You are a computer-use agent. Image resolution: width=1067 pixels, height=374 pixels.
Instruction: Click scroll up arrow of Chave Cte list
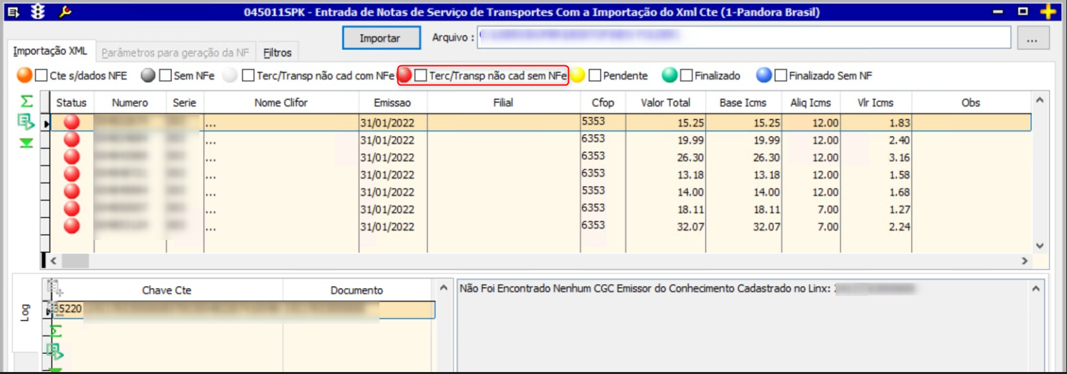tap(443, 287)
